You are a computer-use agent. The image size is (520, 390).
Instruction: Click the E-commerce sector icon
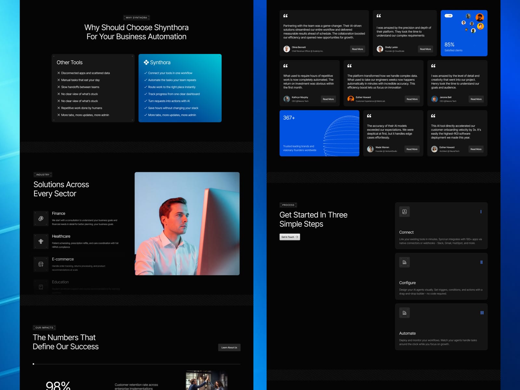point(41,264)
